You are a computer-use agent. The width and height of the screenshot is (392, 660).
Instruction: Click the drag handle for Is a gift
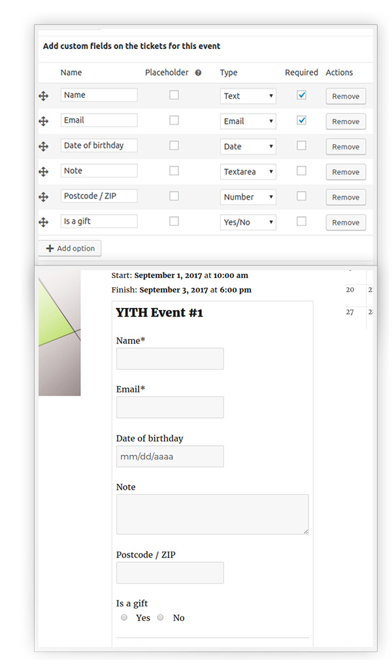click(43, 223)
